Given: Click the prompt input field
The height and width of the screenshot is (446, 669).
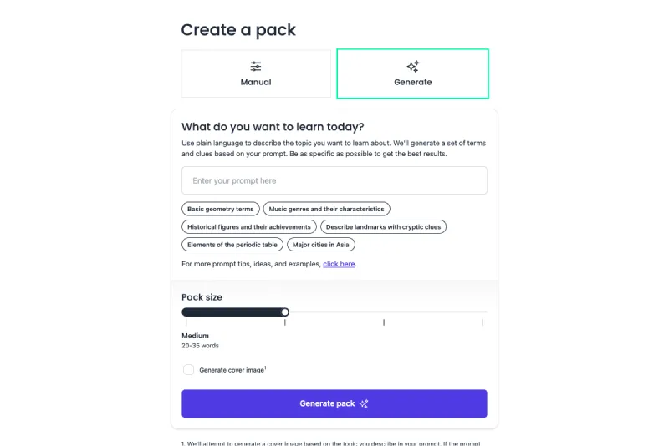Looking at the screenshot, I should [x=334, y=180].
